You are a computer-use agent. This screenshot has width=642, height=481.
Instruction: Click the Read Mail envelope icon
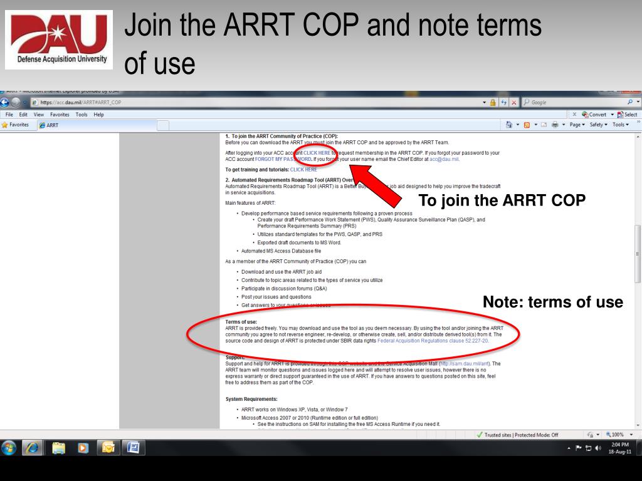pyautogui.click(x=544, y=125)
